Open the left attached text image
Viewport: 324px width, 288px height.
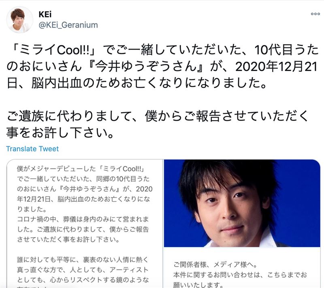click(x=85, y=224)
